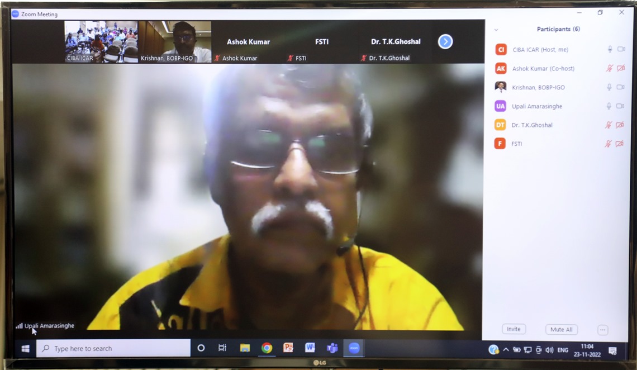Screen dimensions: 637x370
Task: Click the signal strength icon beside Upali Amarasinghe
Action: point(19,326)
